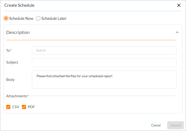Collapse the Description section chevron
The height and width of the screenshot is (131, 186).
[177, 33]
